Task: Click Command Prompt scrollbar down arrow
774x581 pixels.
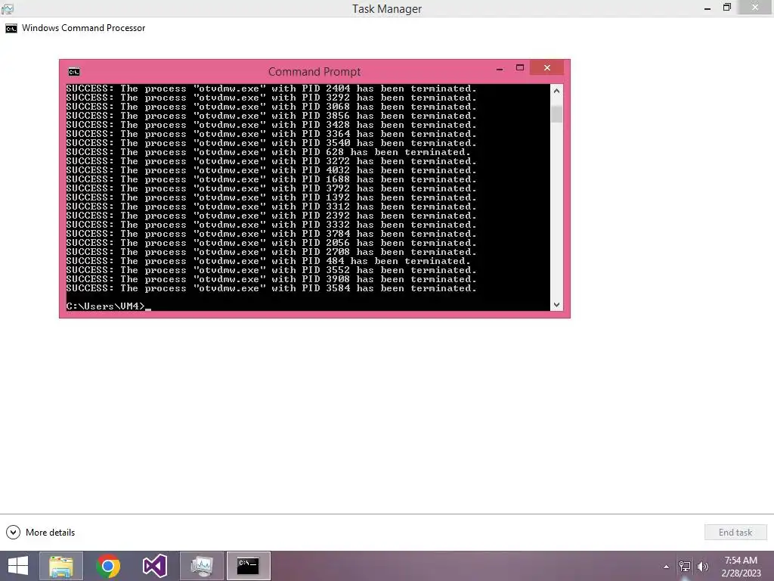Action: pyautogui.click(x=556, y=305)
